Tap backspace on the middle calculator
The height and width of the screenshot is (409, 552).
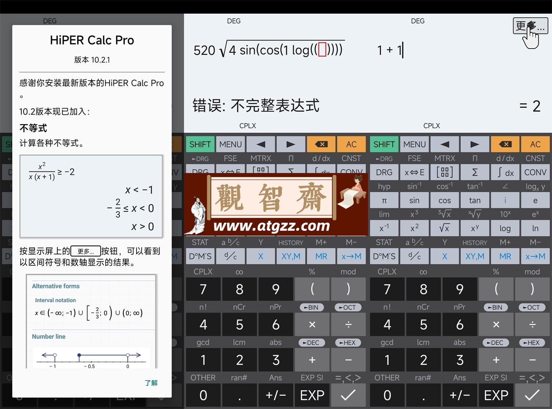pos(321,144)
